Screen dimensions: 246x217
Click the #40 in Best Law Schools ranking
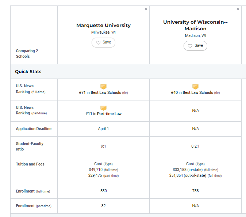[x=195, y=92]
